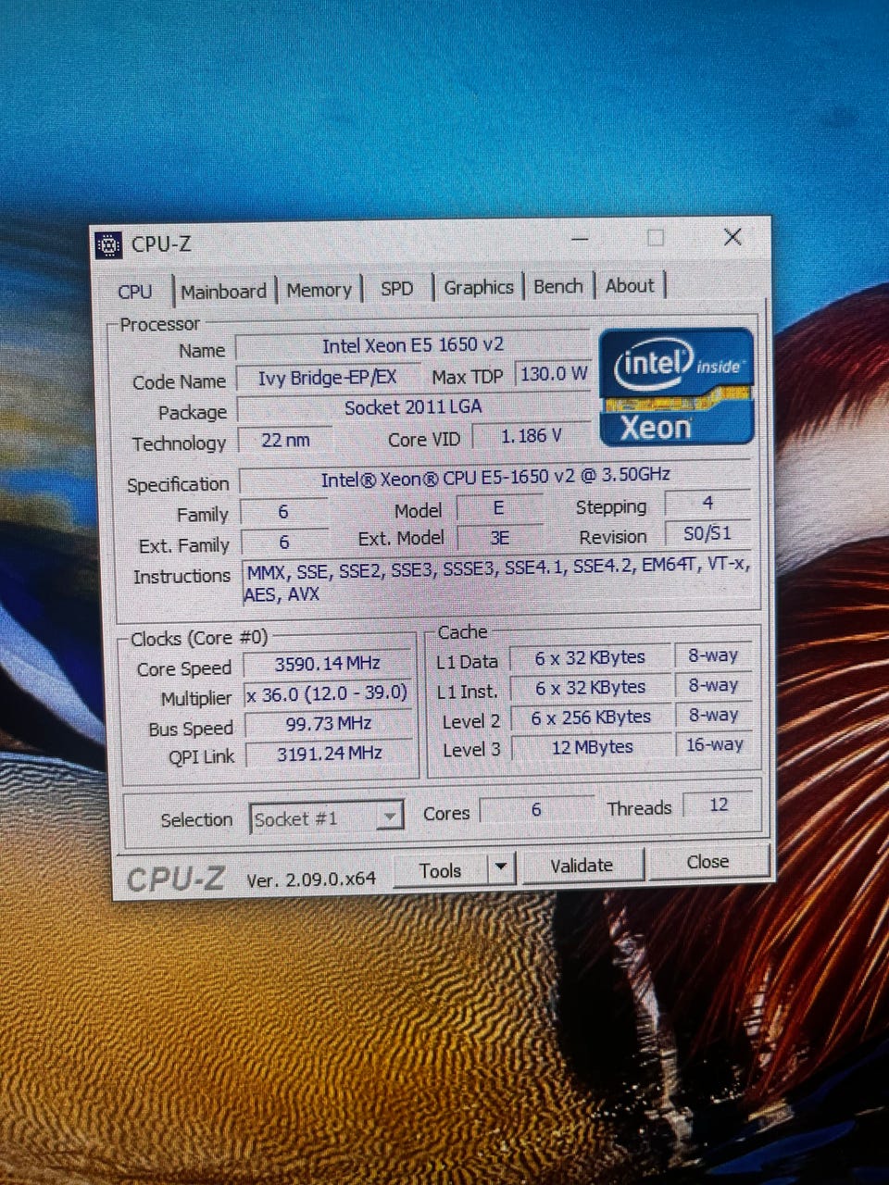The width and height of the screenshot is (889, 1185).
Task: Click the Bus Speed value 99.73 MHz
Action: coord(328,724)
